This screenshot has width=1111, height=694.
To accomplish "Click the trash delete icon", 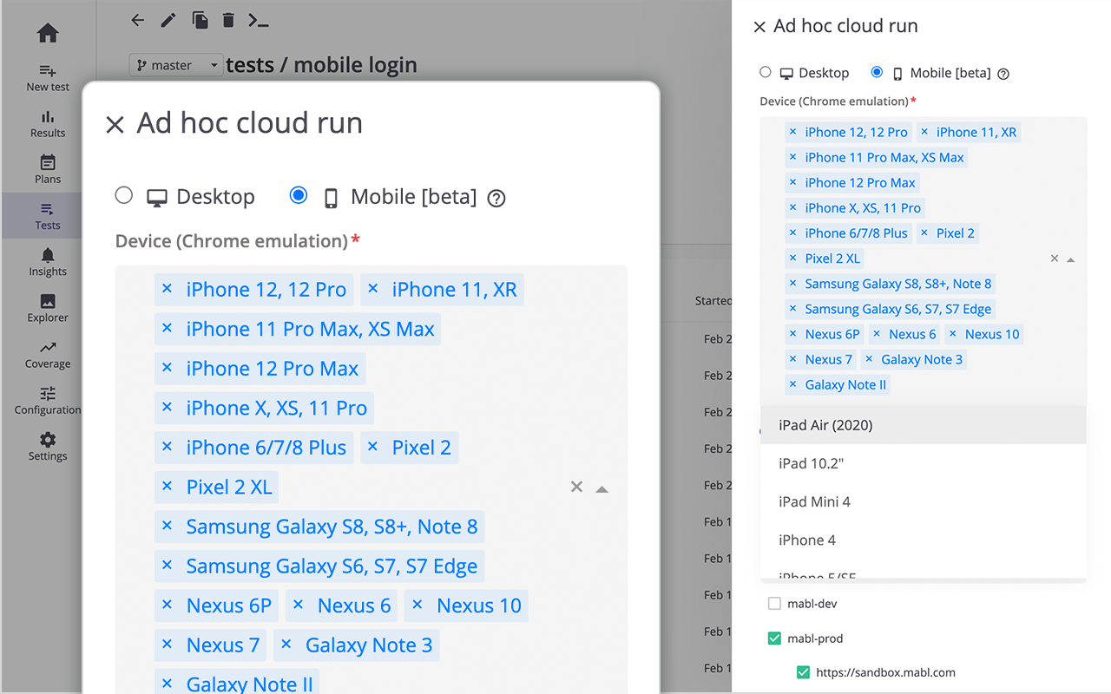I will [228, 20].
